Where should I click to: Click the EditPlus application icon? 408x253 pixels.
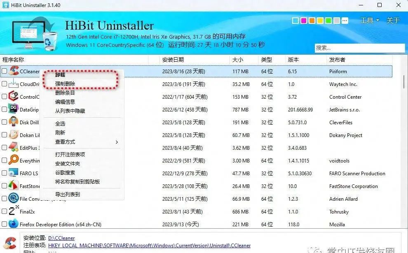pos(12,148)
